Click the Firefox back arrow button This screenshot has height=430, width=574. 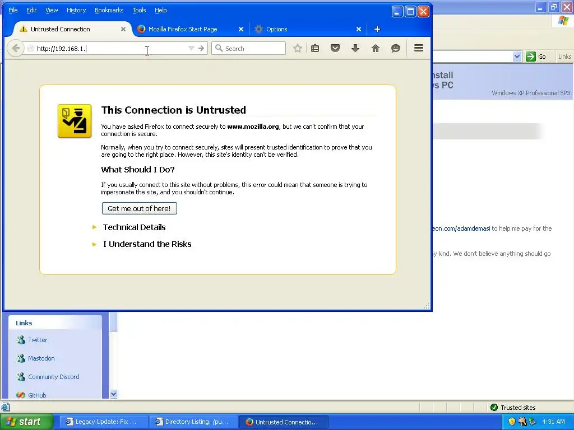pyautogui.click(x=16, y=48)
